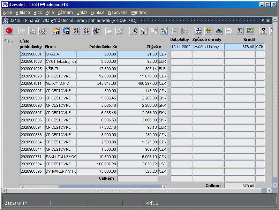
Task: Open the Záznam menu
Action: pyautogui.click(x=65, y=13)
